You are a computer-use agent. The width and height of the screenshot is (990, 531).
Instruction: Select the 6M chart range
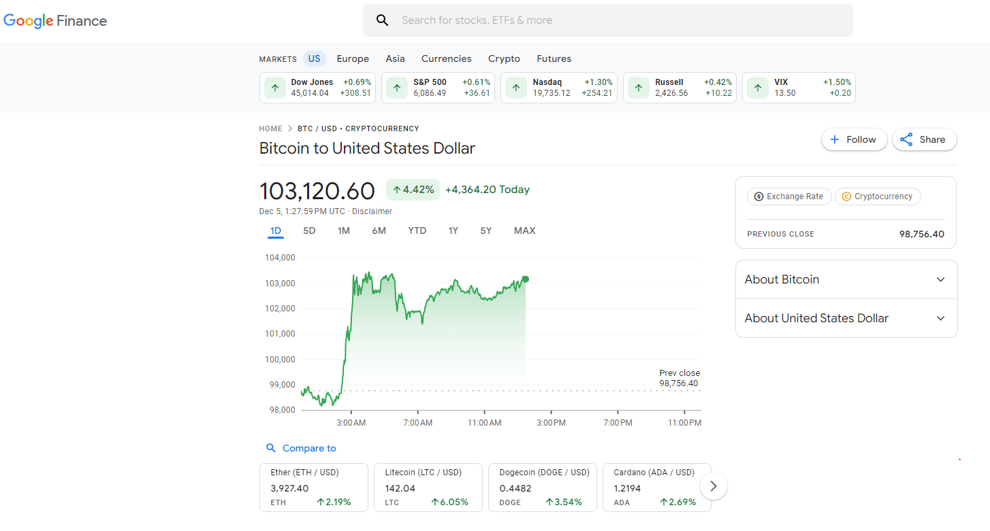coord(379,230)
